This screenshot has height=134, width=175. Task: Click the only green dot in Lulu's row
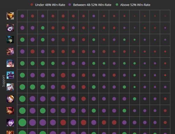coord(43,28)
